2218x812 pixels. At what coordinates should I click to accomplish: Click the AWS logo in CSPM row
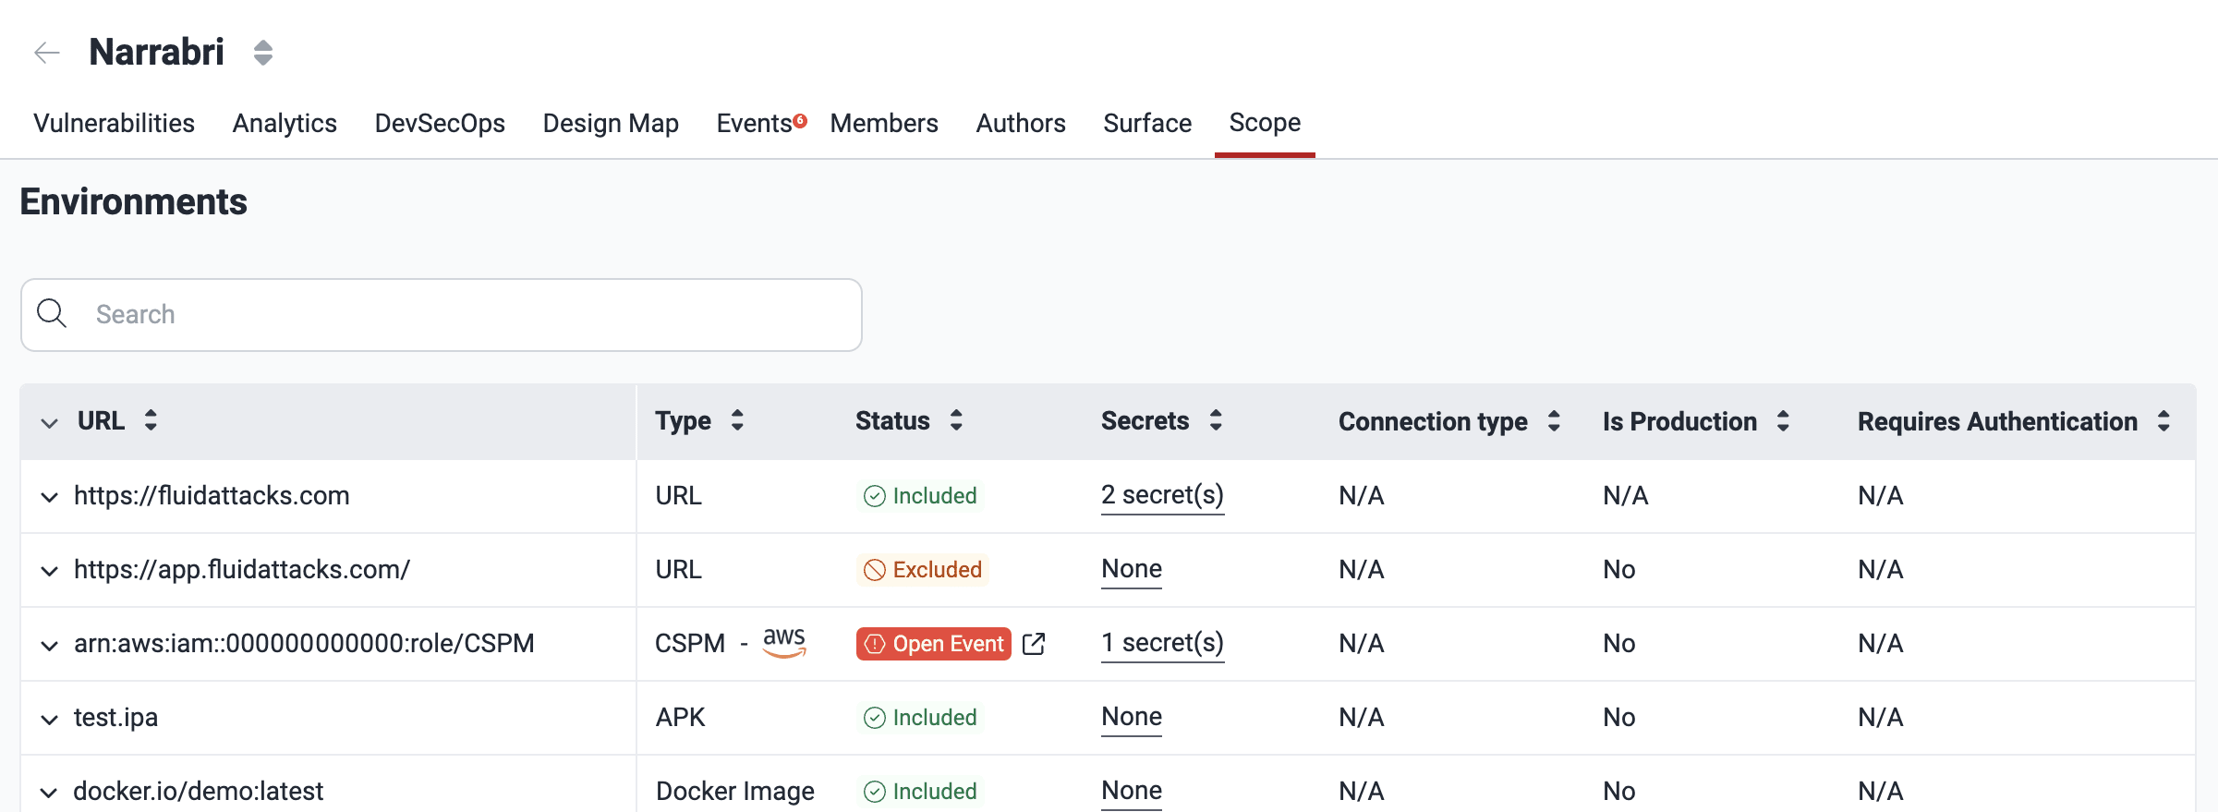tap(784, 642)
